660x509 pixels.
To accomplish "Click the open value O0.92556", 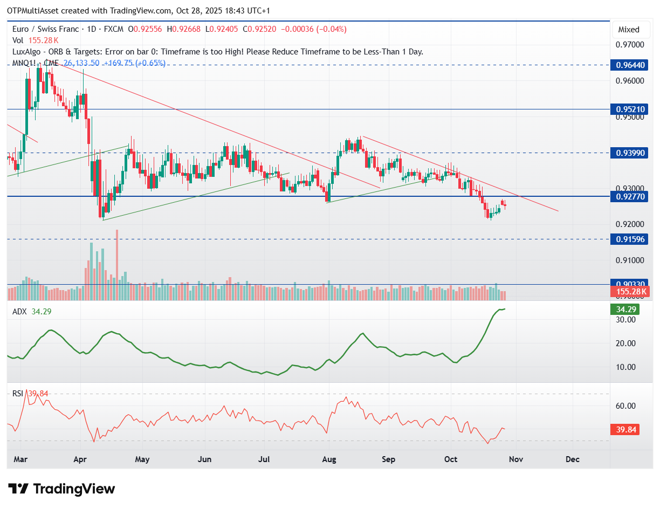I will click(x=145, y=29).
